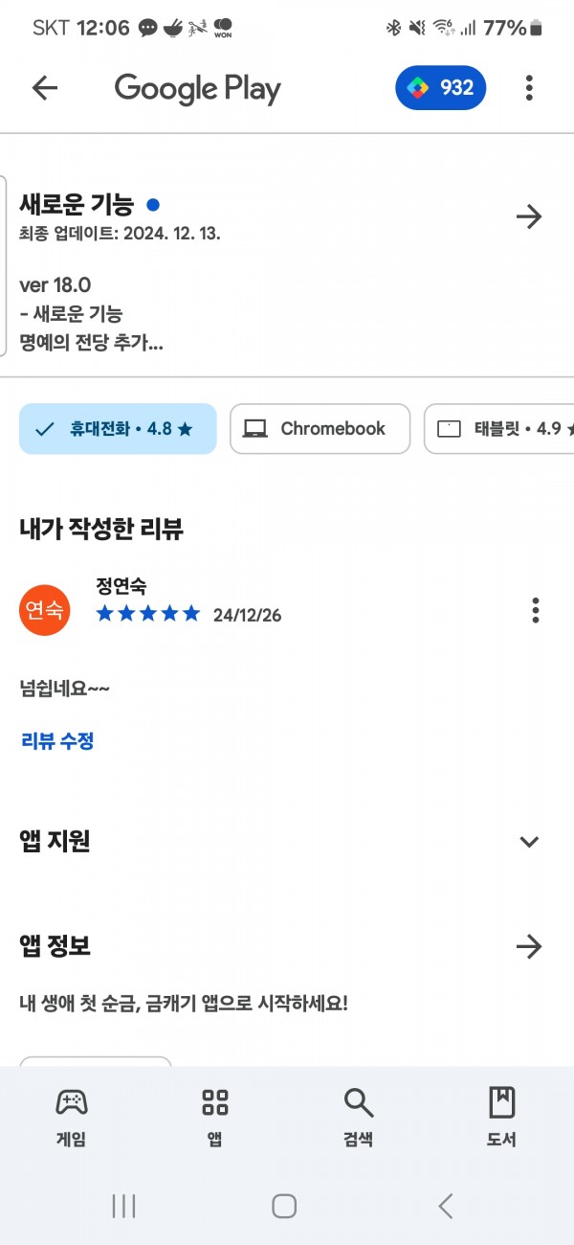Open the top bar three-dot overflow menu

529,88
